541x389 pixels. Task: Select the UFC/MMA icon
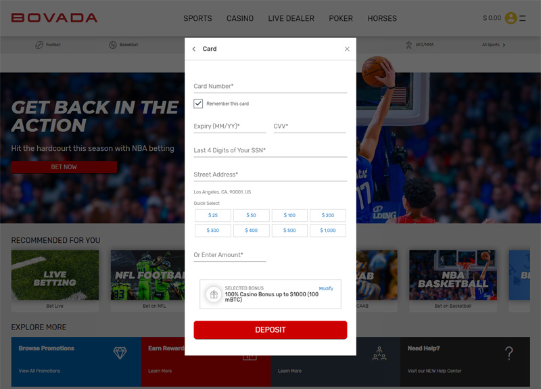click(x=409, y=45)
